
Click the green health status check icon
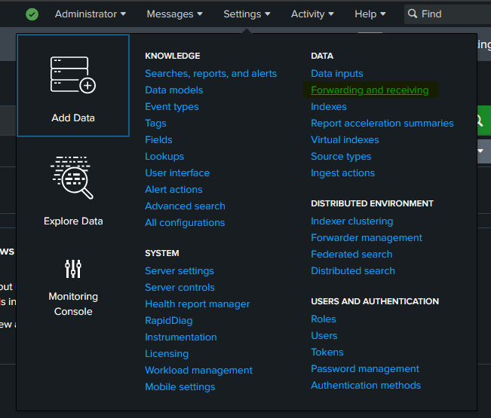(32, 14)
